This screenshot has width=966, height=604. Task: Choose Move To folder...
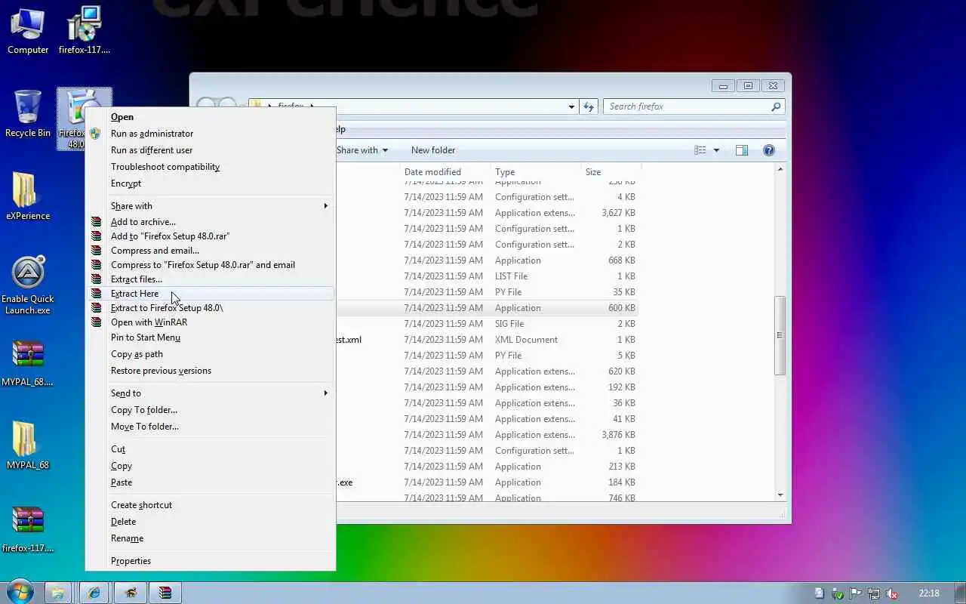coord(211,427)
